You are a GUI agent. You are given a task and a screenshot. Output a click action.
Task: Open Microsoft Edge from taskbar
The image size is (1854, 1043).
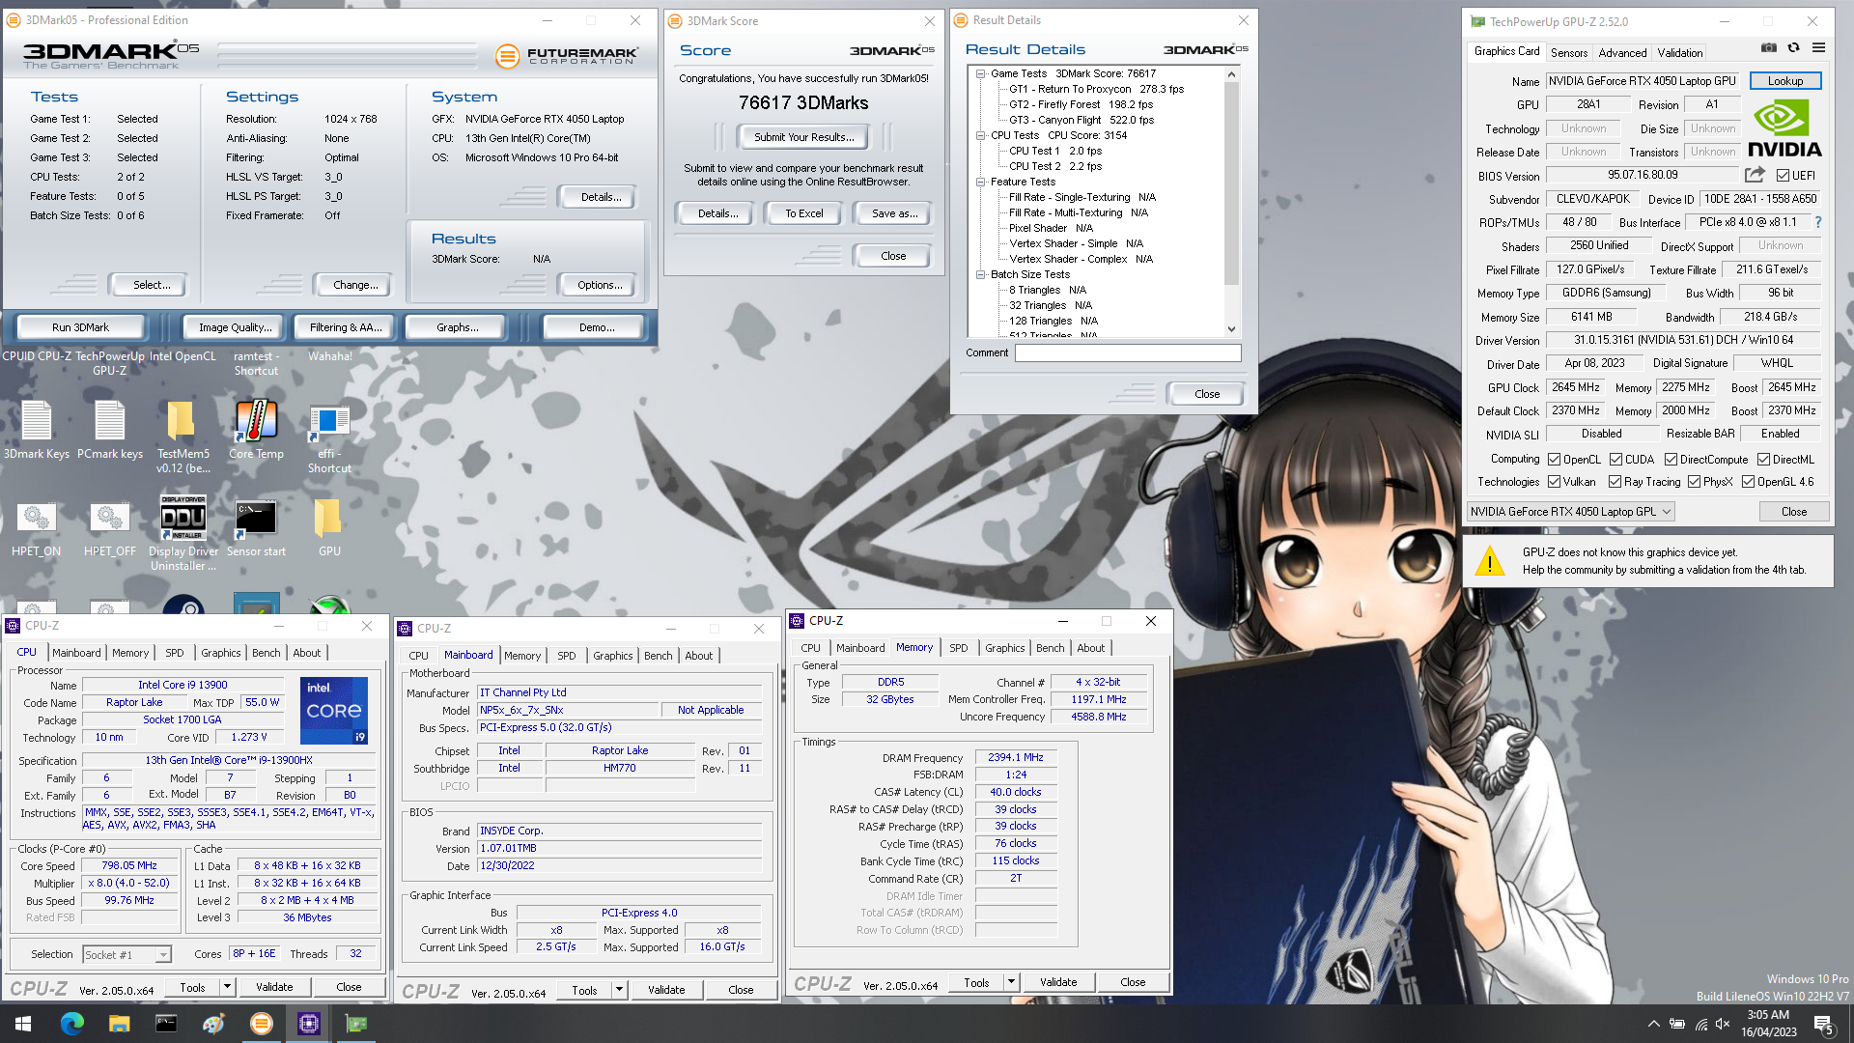point(71,1024)
